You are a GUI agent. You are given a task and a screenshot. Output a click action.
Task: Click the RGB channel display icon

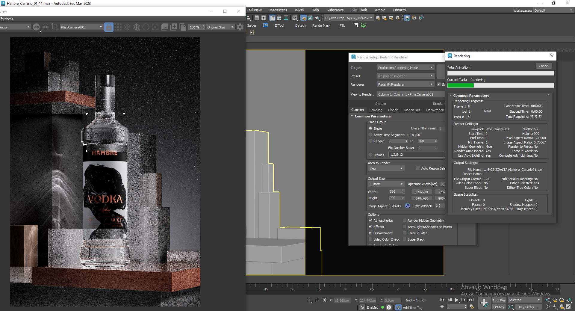click(x=36, y=27)
